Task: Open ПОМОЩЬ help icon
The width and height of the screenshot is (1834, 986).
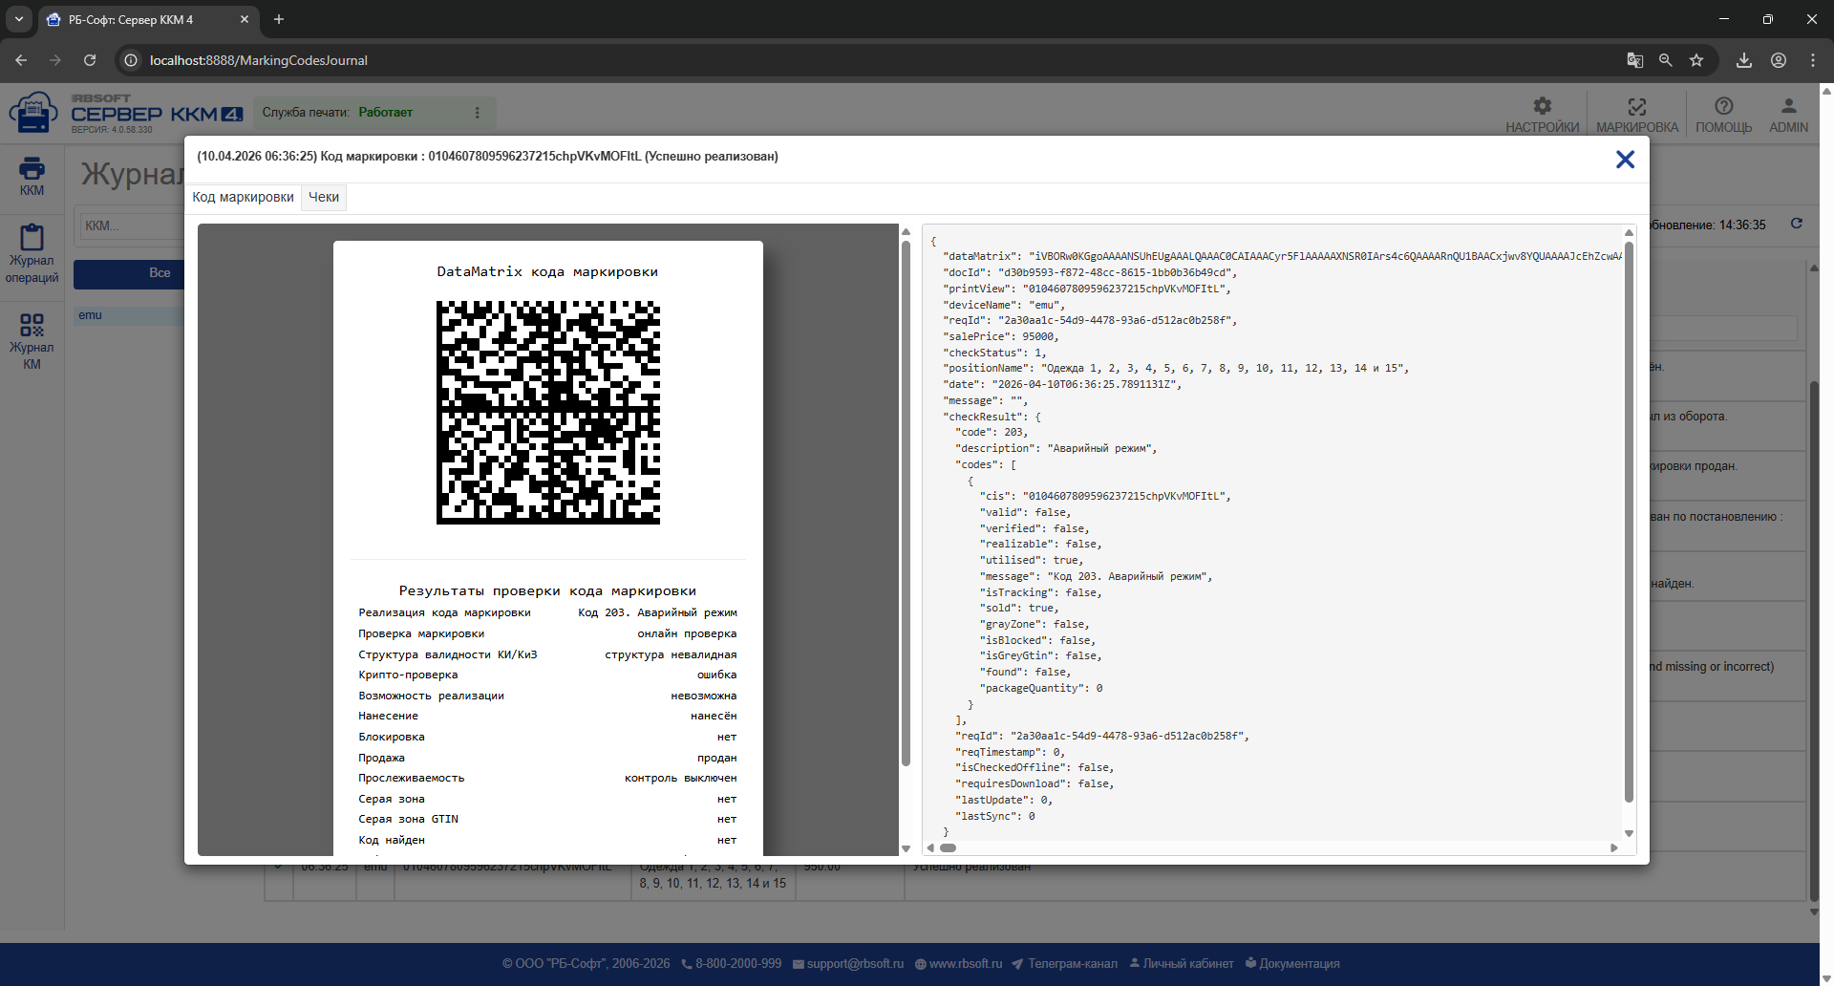Action: tap(1723, 114)
